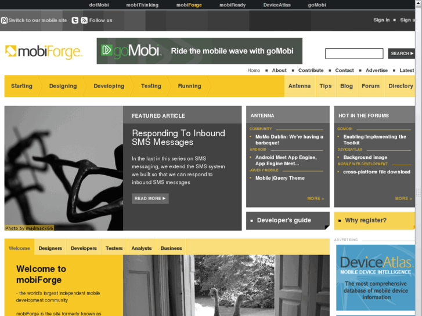The width and height of the screenshot is (422, 316).
Task: Open MoMo Dublin barbeque post
Action: click(x=289, y=140)
